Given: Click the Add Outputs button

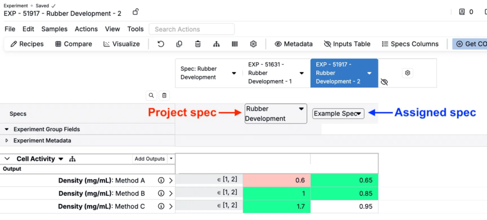Looking at the screenshot, I should coord(149,159).
